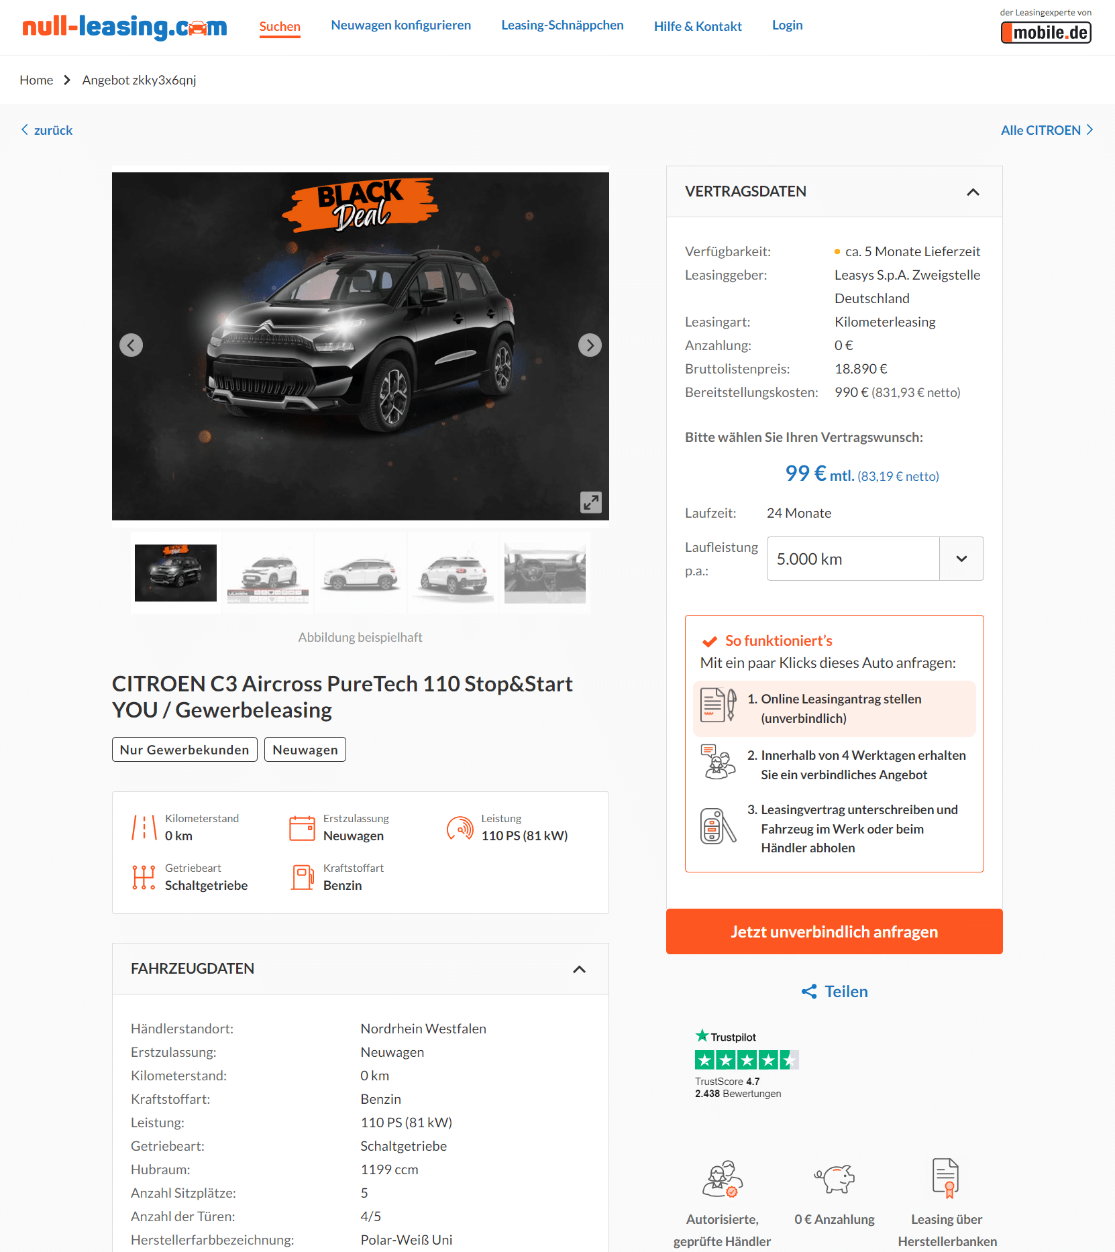
Task: Select the white side-view car thumbnail
Action: tap(360, 573)
